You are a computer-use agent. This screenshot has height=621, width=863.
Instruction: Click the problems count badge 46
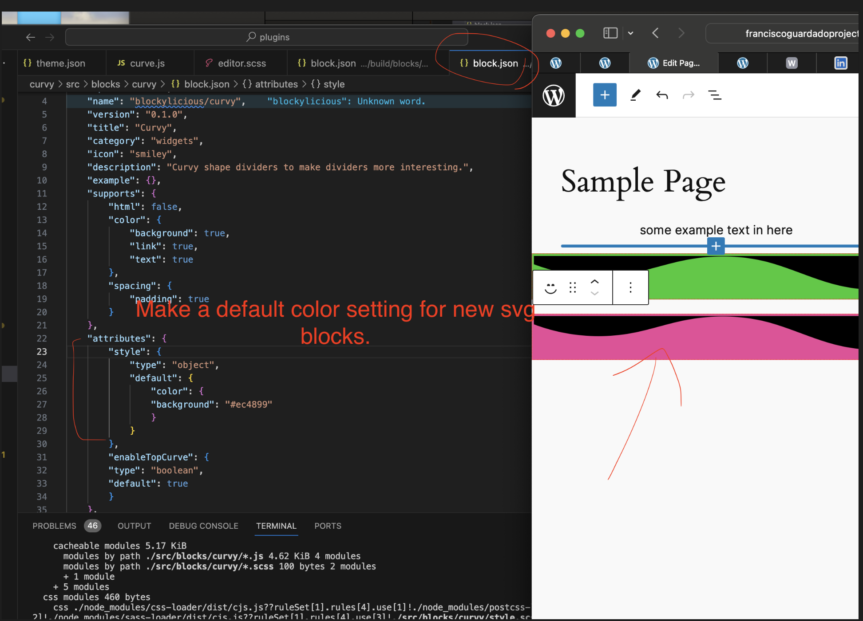(x=92, y=526)
